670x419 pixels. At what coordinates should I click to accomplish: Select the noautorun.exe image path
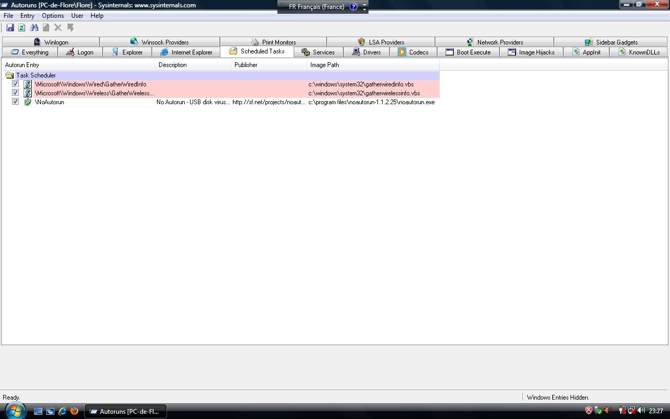(372, 102)
